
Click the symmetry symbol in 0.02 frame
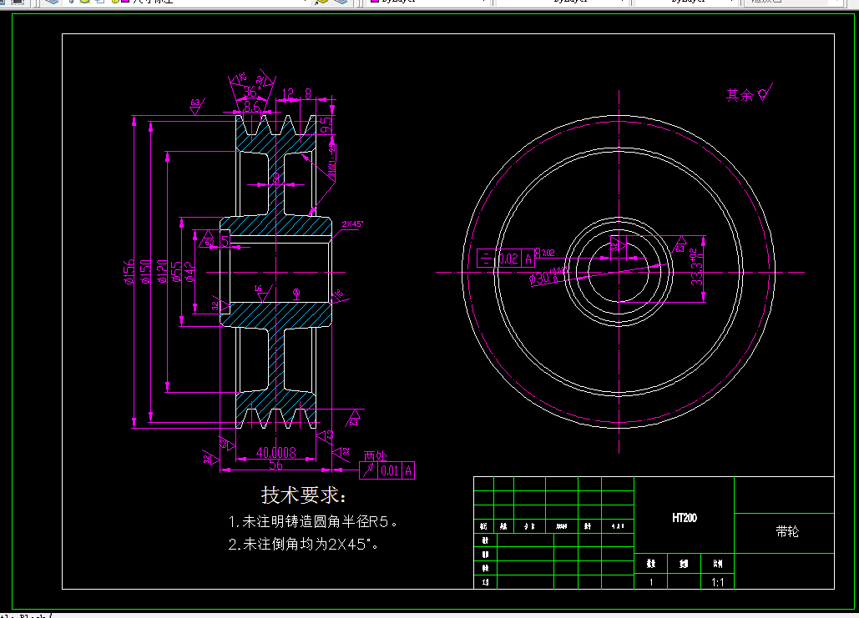pyautogui.click(x=485, y=259)
